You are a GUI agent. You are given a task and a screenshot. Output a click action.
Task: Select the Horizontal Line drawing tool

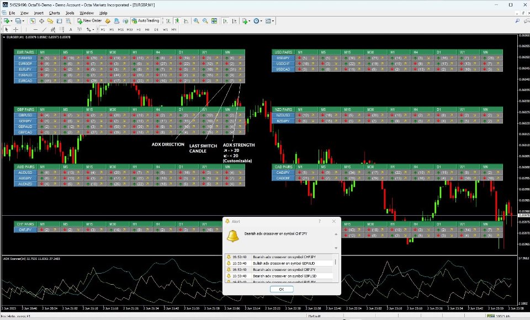[x=35, y=30]
